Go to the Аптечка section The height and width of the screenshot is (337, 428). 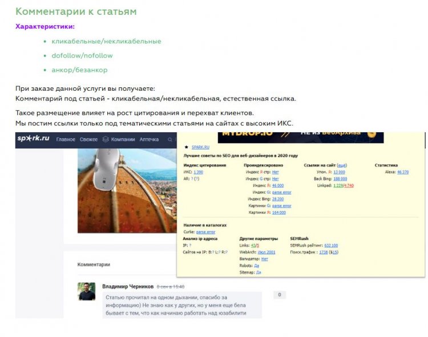[149, 139]
